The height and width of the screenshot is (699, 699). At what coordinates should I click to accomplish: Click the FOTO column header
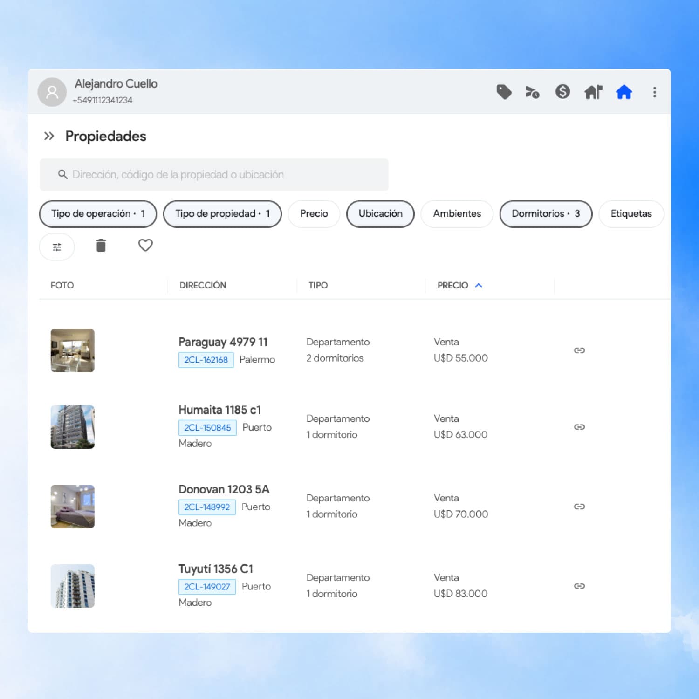(62, 285)
